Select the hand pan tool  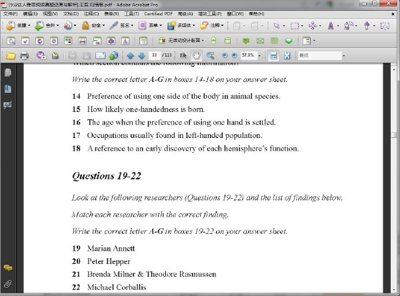(196, 55)
